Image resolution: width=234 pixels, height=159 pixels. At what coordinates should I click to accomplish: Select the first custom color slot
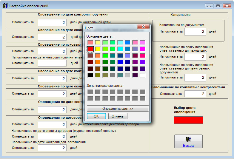click(x=90, y=92)
